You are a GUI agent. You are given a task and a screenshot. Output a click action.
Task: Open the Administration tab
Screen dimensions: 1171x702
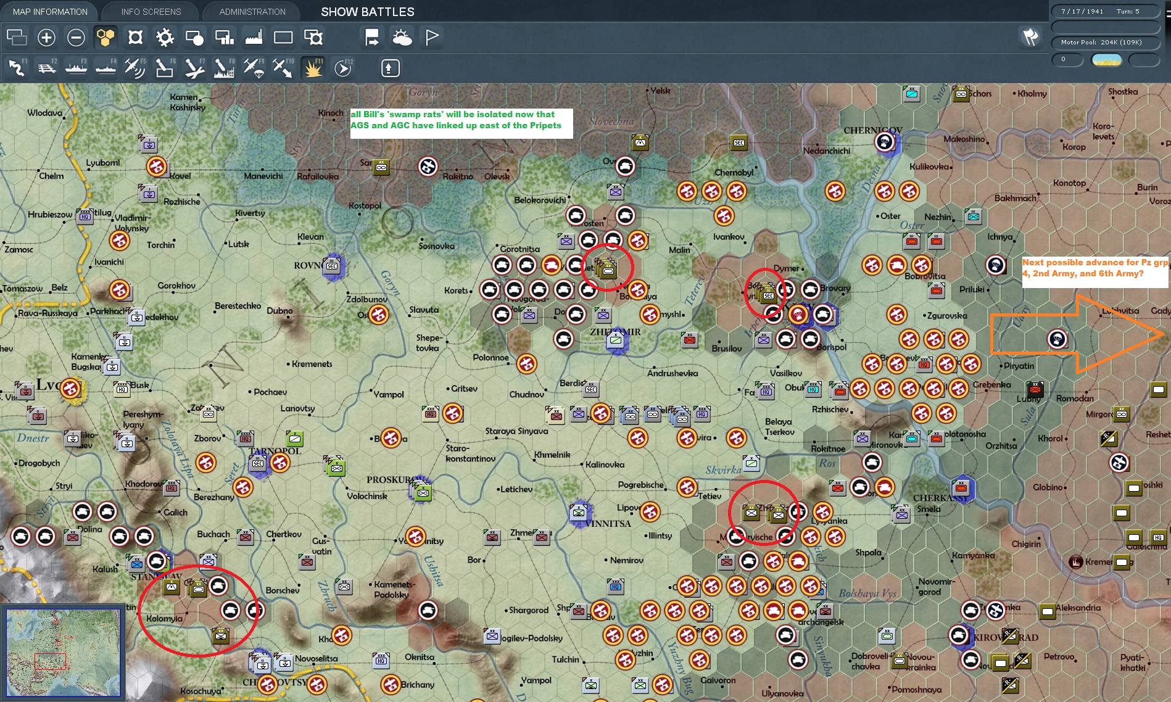tap(252, 12)
